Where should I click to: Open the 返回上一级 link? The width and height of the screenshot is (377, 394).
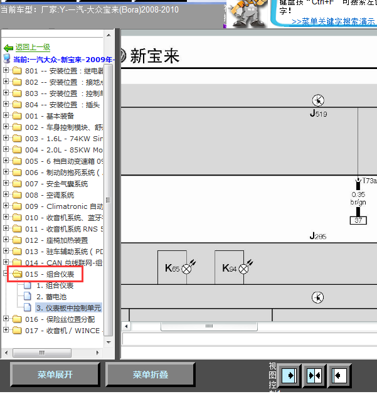(33, 47)
